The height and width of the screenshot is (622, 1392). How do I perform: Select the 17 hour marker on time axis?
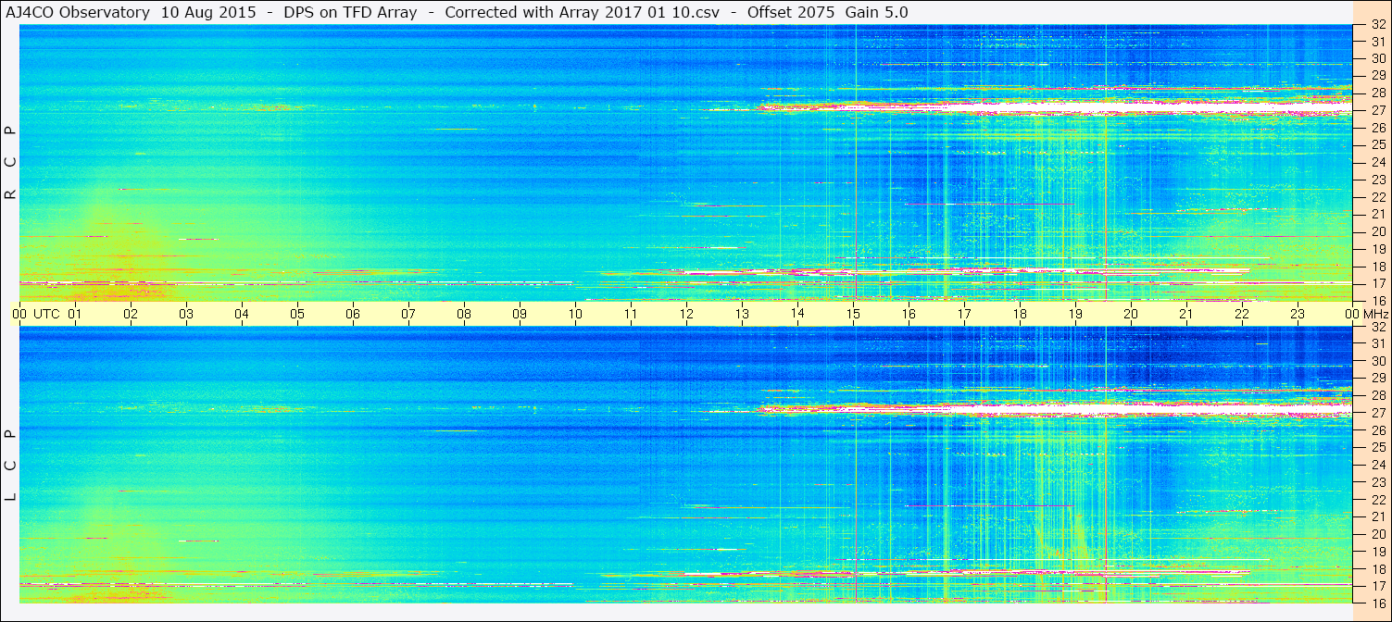(x=964, y=314)
